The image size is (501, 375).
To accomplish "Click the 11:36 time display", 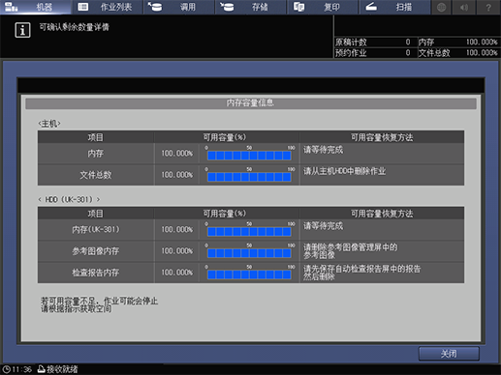I will [x=22, y=369].
